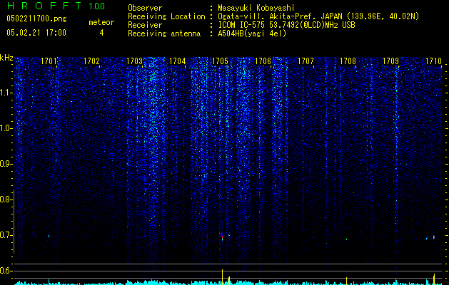Click the yellow power spike near 1710
Screen dimensions: 449x285
434,279
